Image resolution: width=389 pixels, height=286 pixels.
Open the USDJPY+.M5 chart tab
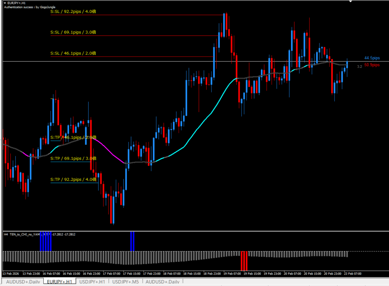[126, 281]
